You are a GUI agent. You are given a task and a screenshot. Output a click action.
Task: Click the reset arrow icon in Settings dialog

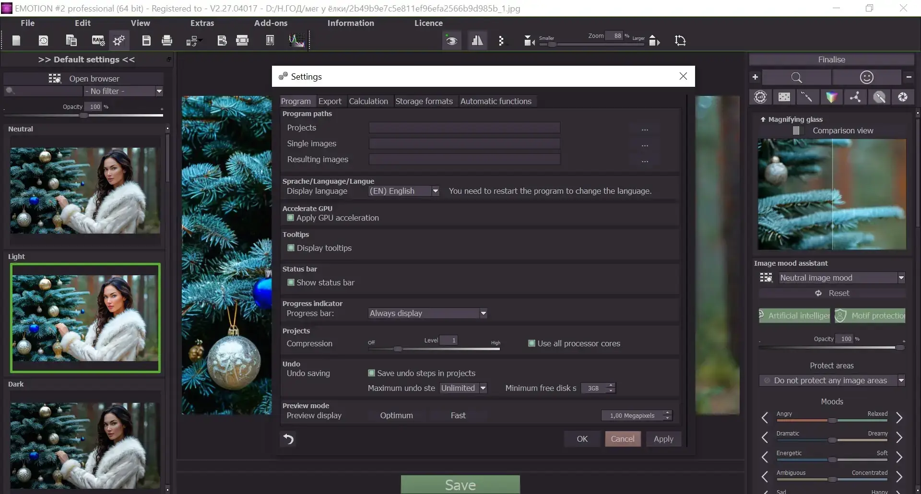pyautogui.click(x=288, y=439)
